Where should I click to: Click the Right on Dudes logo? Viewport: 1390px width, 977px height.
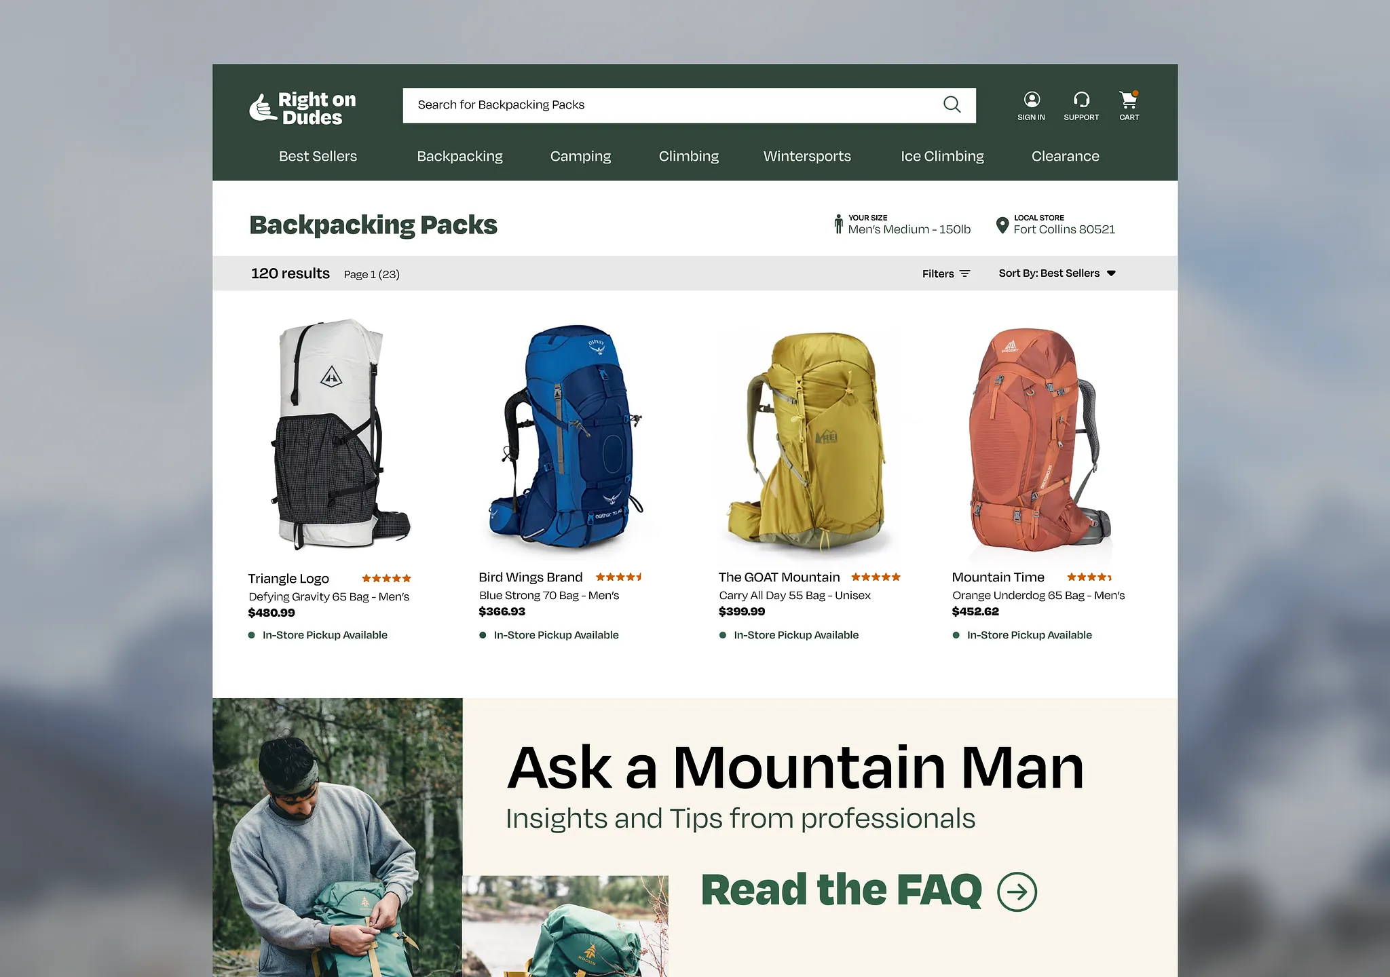pyautogui.click(x=303, y=109)
